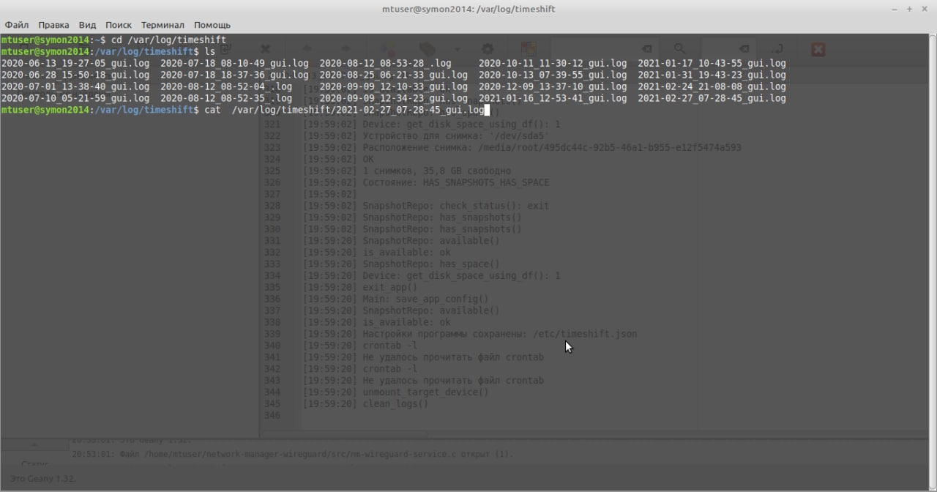Screen dimensions: 937x492
Task: Click Geany's magnifier search toolbar icon
Action: pos(679,49)
